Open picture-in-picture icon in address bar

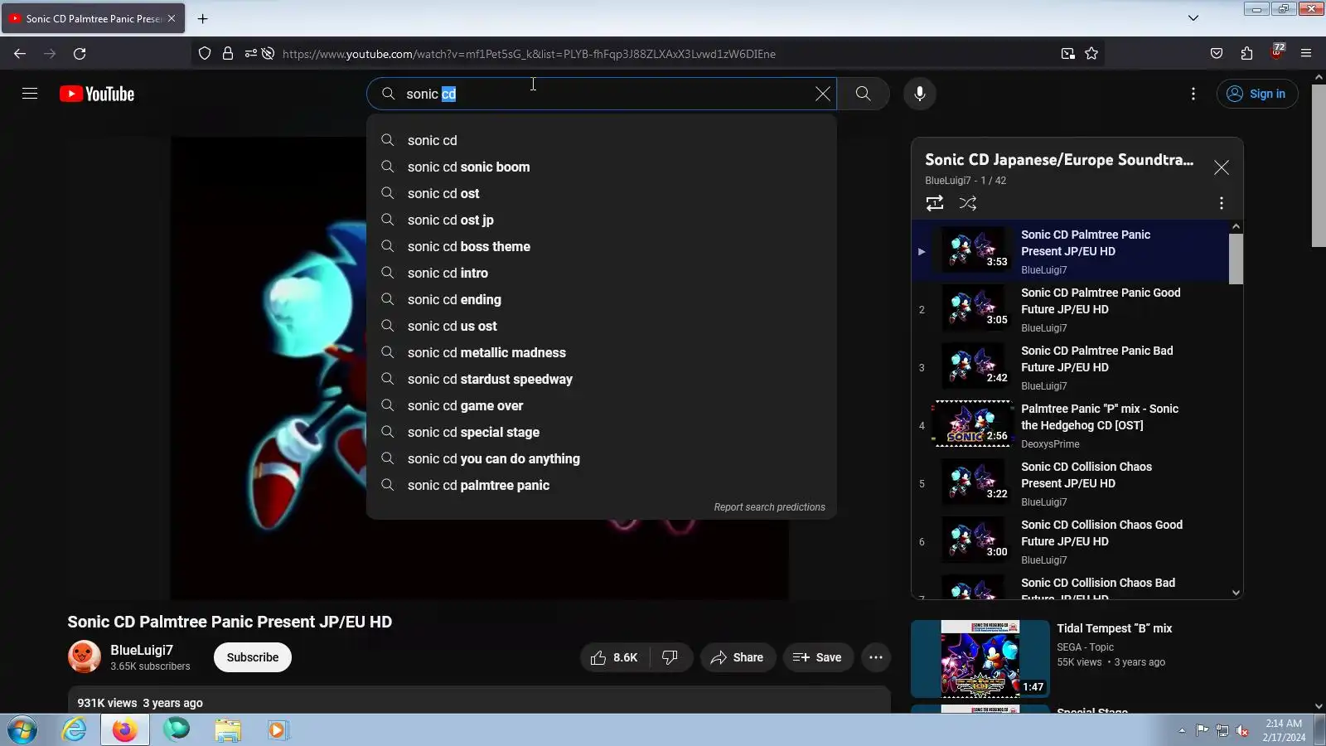point(1068,54)
